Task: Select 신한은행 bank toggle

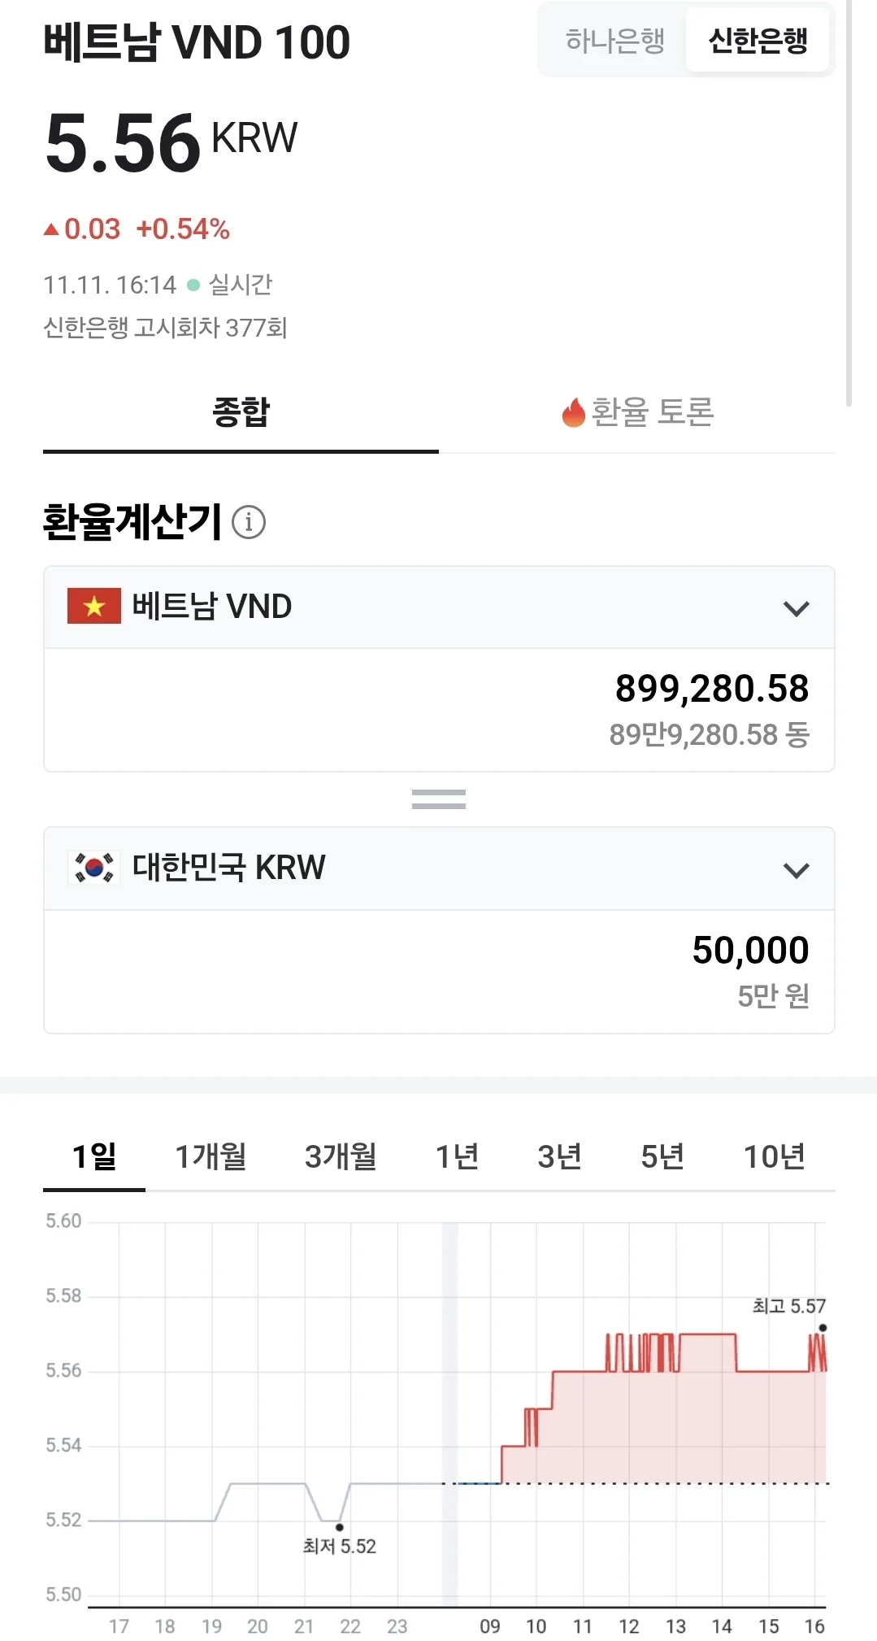Action: coord(758,40)
